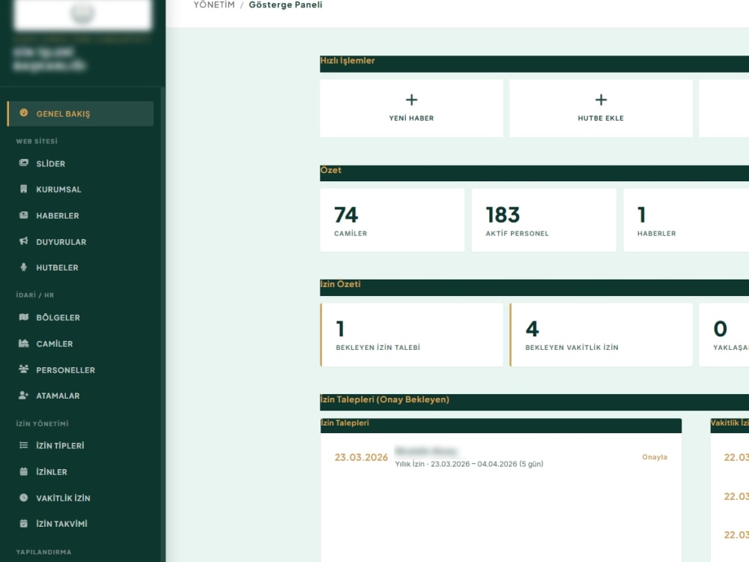The height and width of the screenshot is (562, 749).
Task: Click the logo image atop the sidebar
Action: (x=82, y=14)
